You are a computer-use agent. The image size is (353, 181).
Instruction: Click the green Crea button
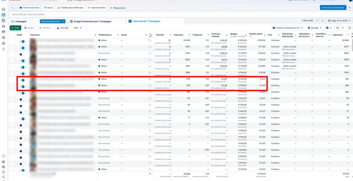pos(15,28)
